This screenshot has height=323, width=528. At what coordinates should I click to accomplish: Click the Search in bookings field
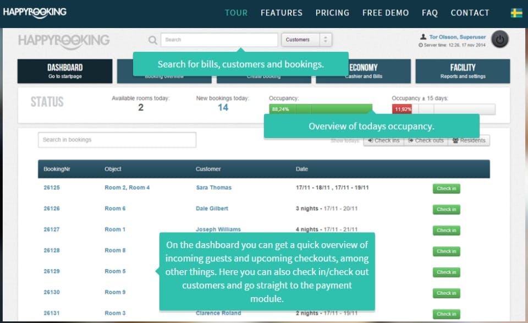(117, 140)
